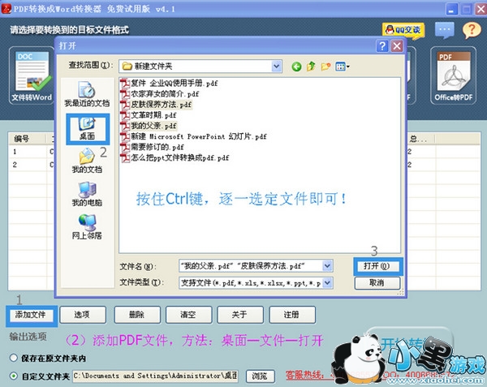
Task: Open 我的电脑 in the places bar
Action: [87, 194]
